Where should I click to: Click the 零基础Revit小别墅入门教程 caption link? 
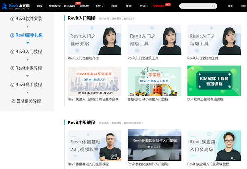click(148, 99)
